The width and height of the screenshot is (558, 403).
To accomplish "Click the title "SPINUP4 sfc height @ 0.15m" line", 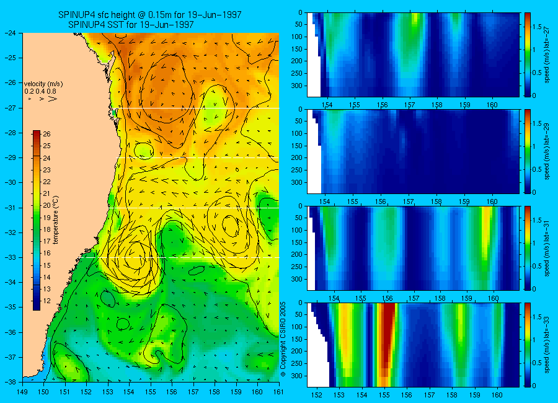I will pos(150,15).
